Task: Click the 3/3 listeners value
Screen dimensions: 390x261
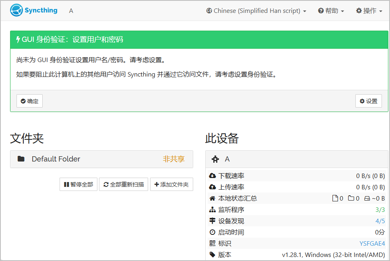Action: 380,210
